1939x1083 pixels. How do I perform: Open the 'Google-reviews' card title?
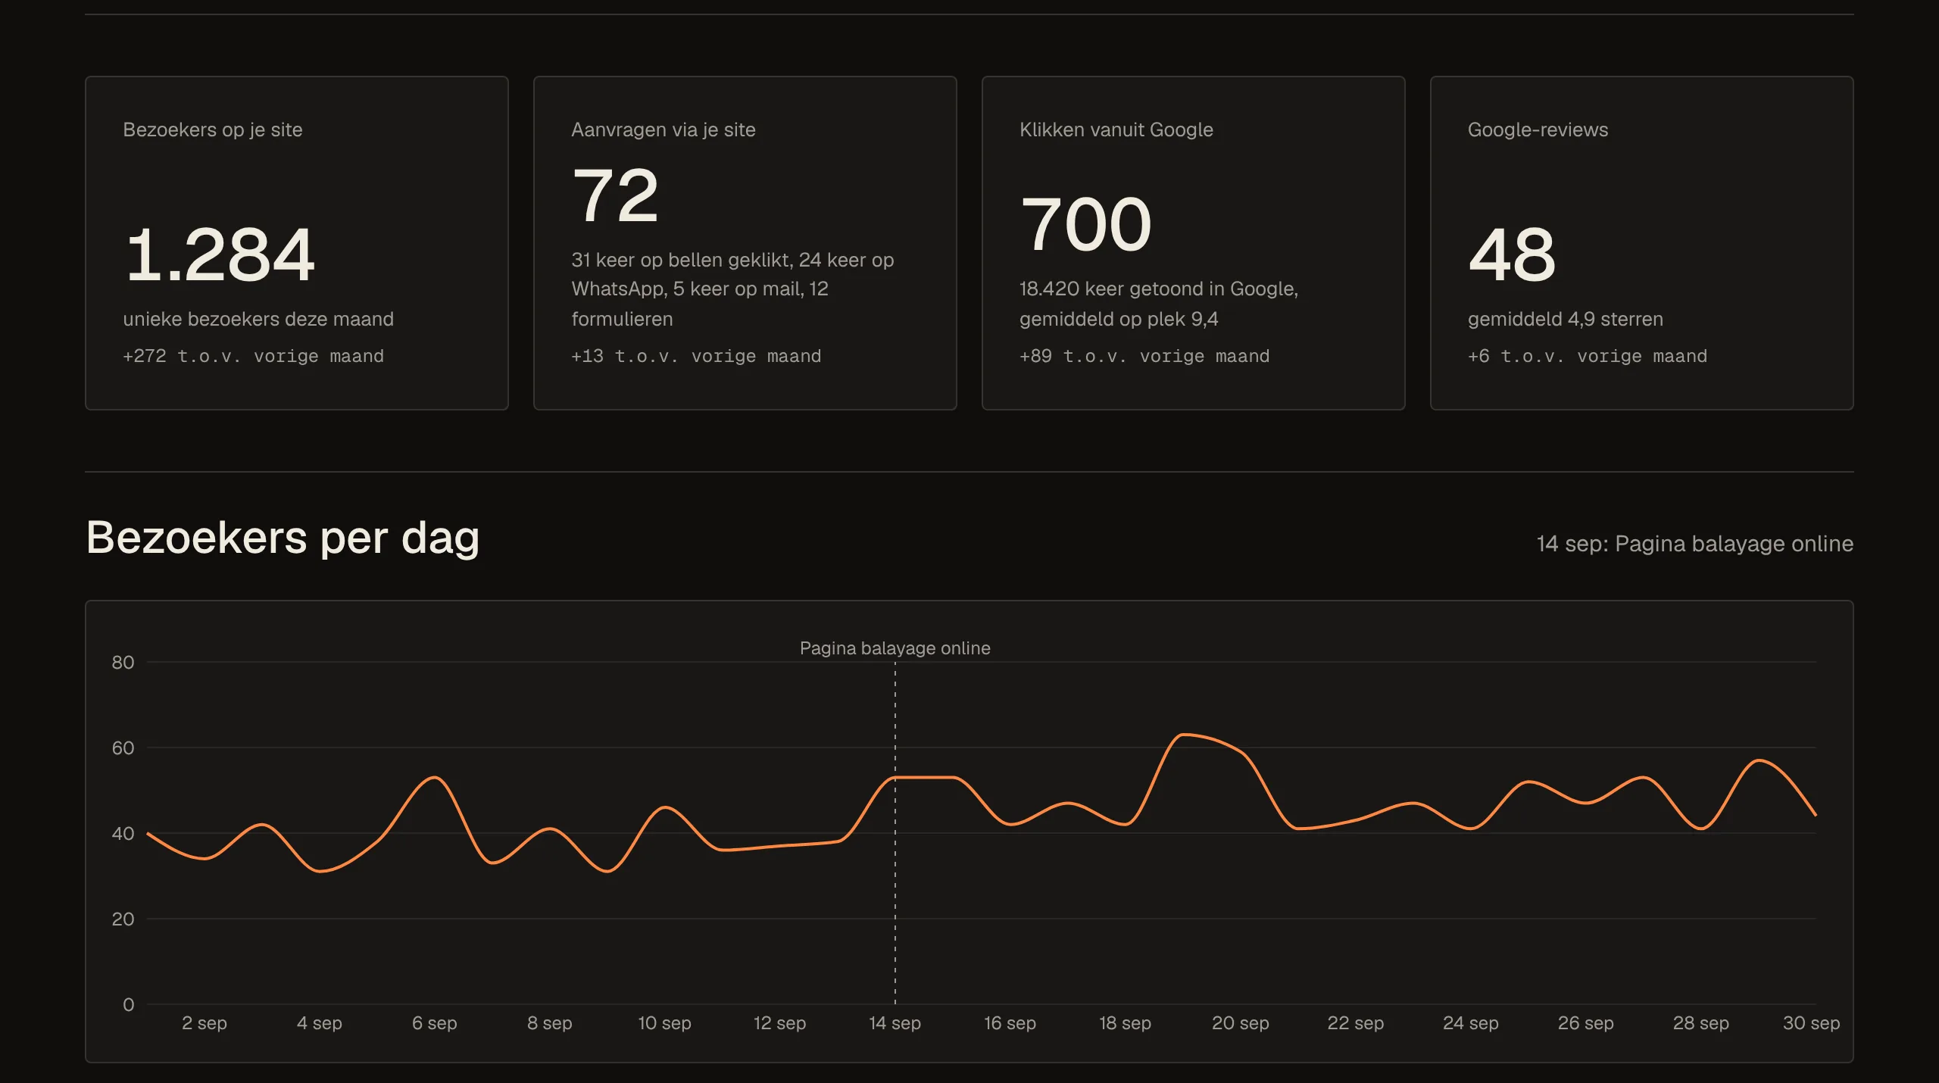point(1538,130)
